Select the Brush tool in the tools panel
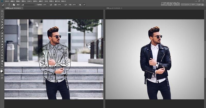 pyautogui.click(x=2, y=30)
